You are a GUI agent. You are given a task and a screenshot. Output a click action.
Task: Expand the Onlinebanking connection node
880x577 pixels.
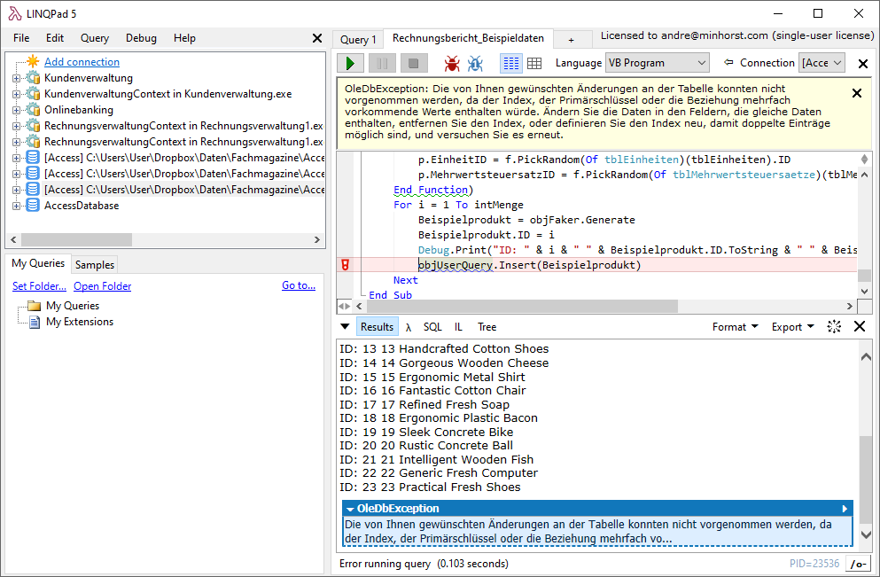pos(16,110)
